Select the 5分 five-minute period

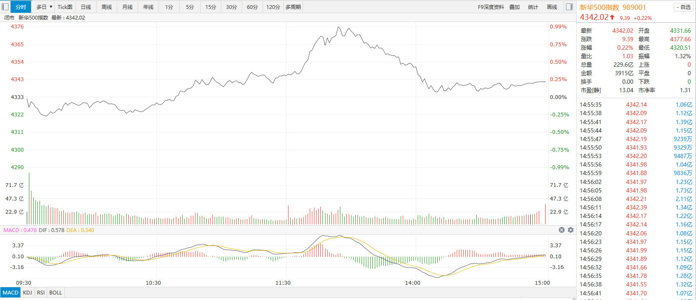click(190, 7)
